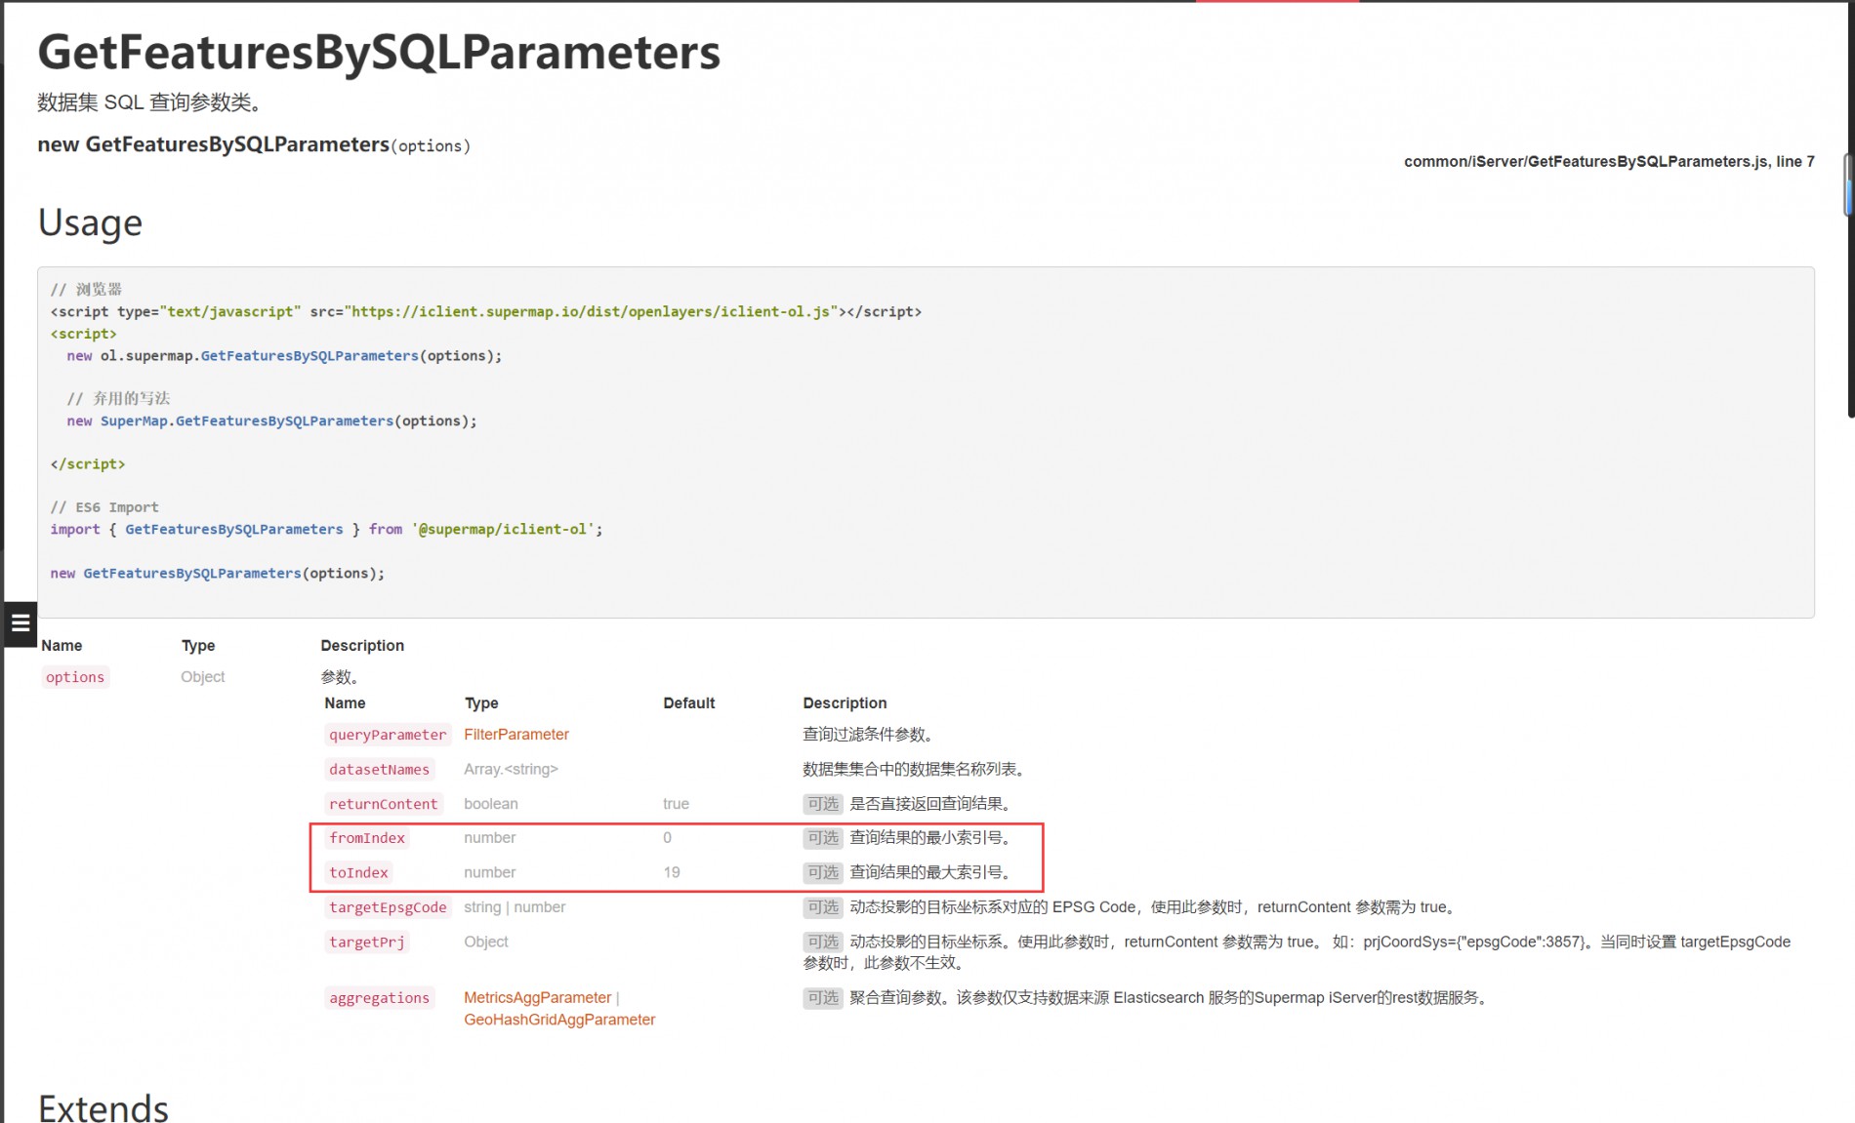
Task: Click the 'toIndex' parameter name
Action: tap(358, 873)
